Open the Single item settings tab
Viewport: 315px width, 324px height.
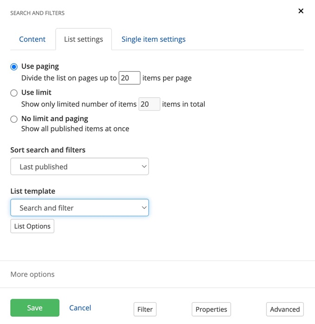[153, 39]
